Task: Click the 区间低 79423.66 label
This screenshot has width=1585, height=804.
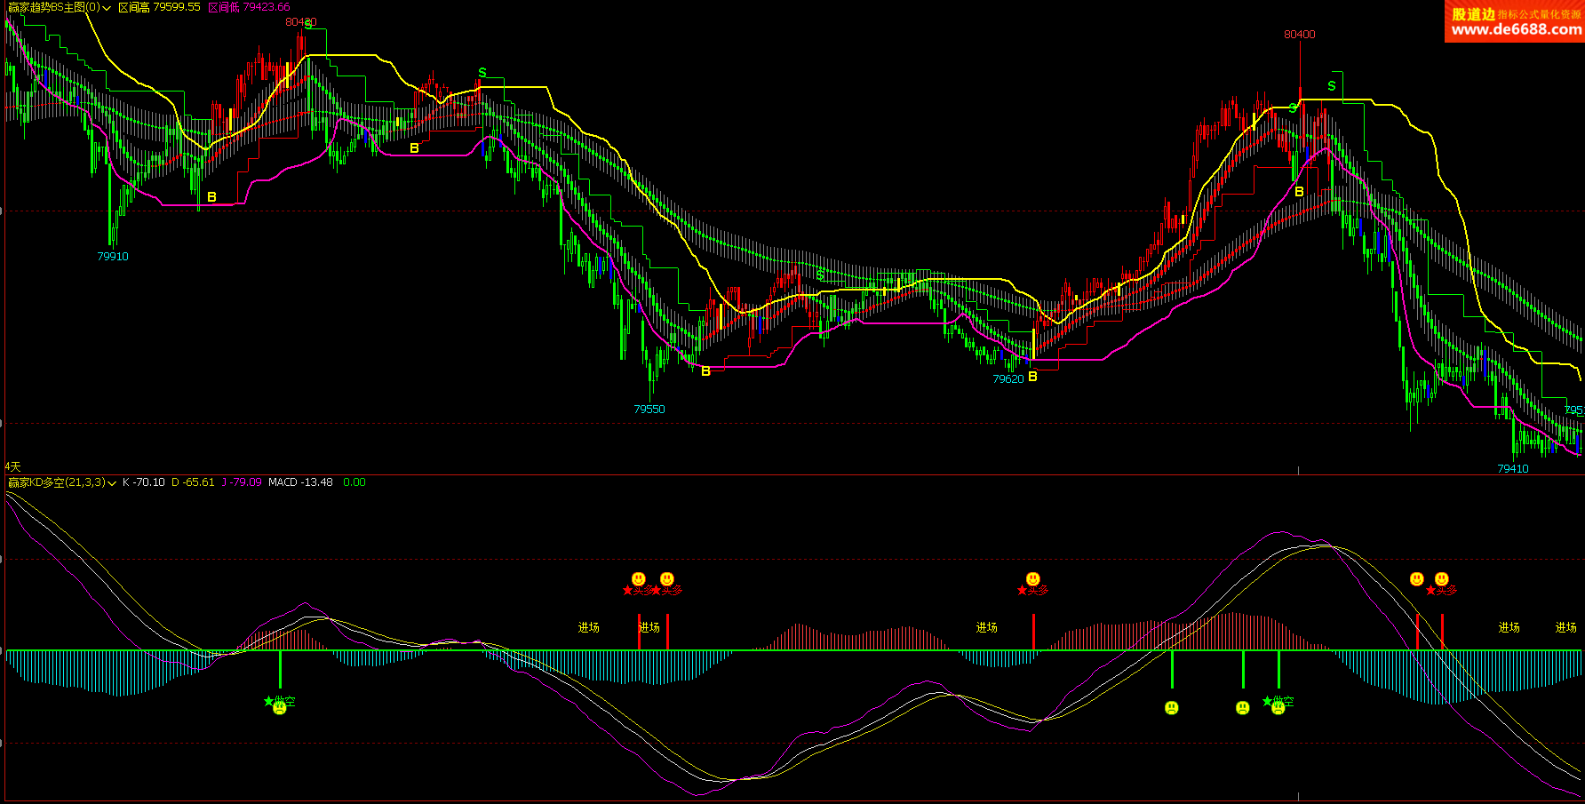Action: (x=249, y=7)
